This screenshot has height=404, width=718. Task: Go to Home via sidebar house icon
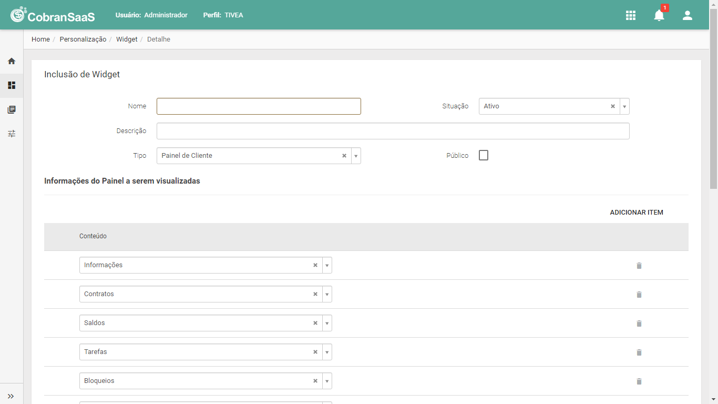(x=12, y=61)
